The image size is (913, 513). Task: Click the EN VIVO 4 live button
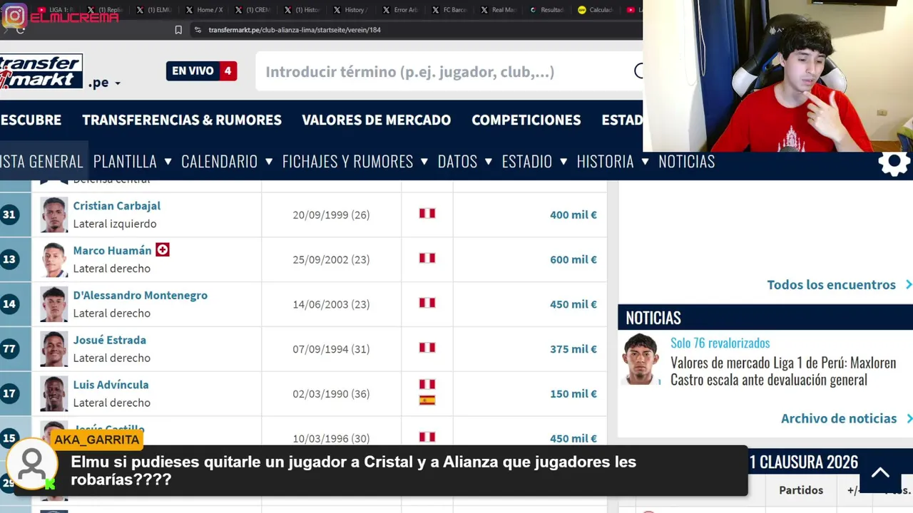pos(202,71)
